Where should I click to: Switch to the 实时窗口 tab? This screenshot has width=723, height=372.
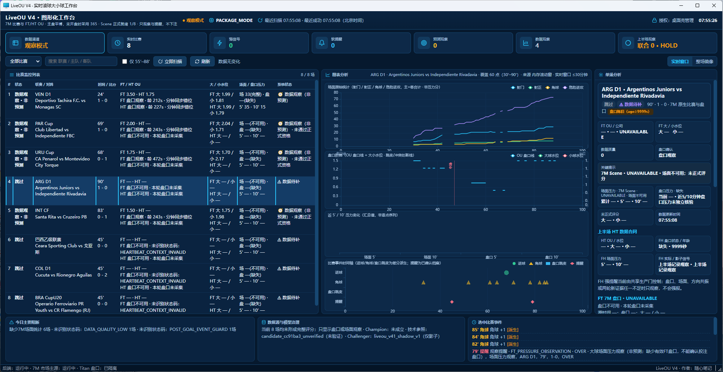click(680, 61)
